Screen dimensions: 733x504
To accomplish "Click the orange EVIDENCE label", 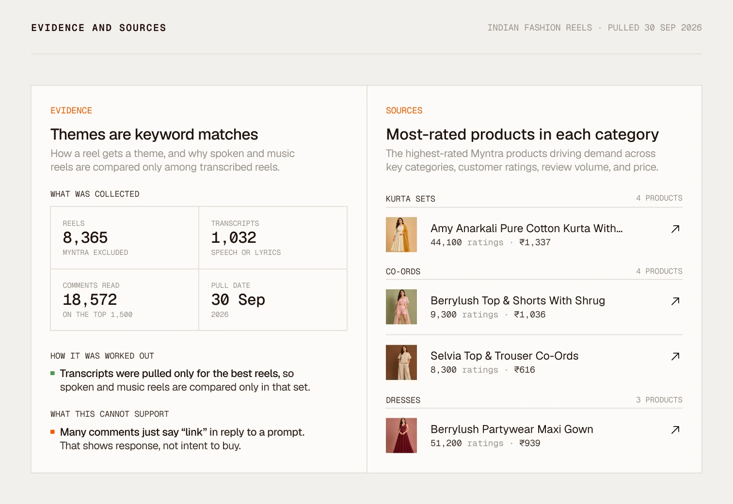I will point(71,110).
